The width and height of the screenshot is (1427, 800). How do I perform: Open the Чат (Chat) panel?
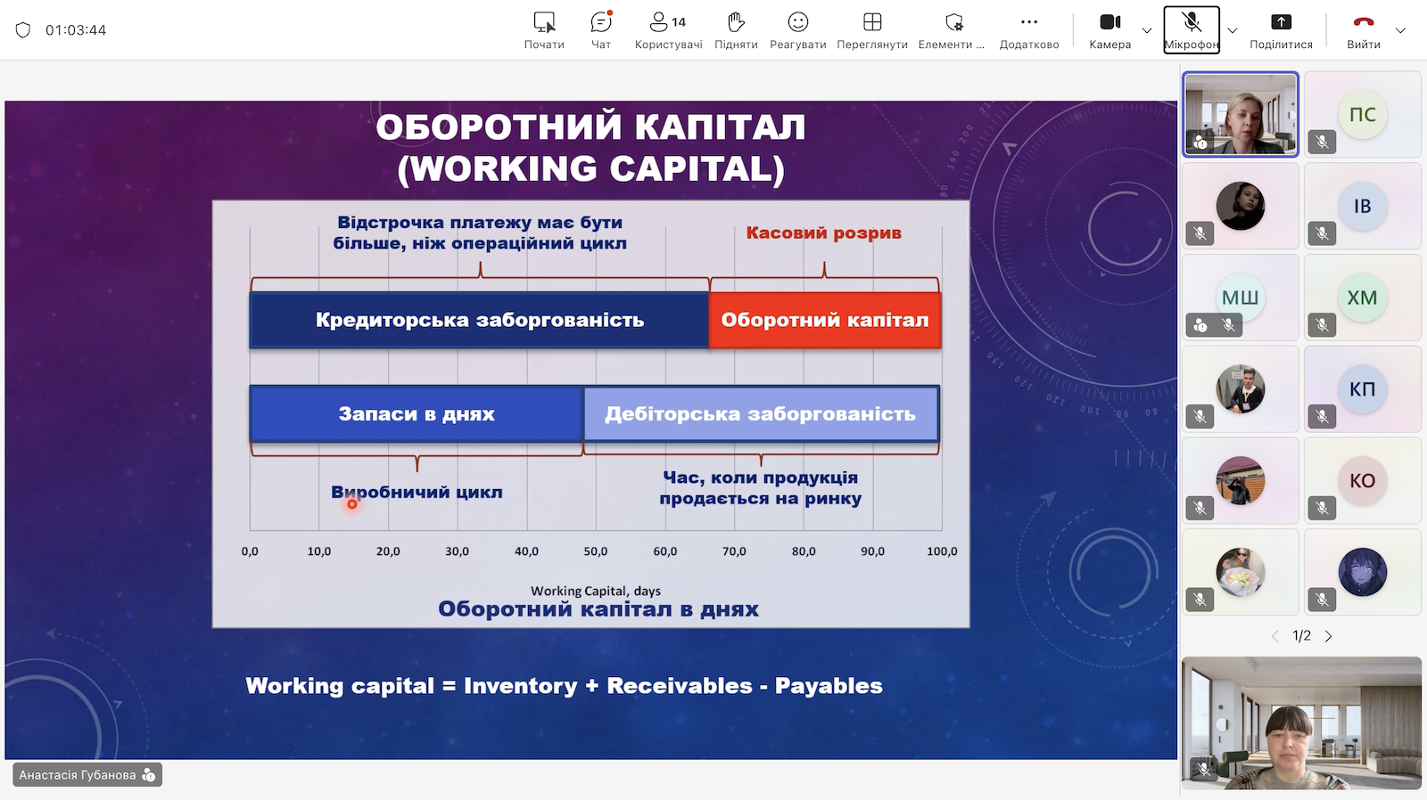pyautogui.click(x=601, y=29)
